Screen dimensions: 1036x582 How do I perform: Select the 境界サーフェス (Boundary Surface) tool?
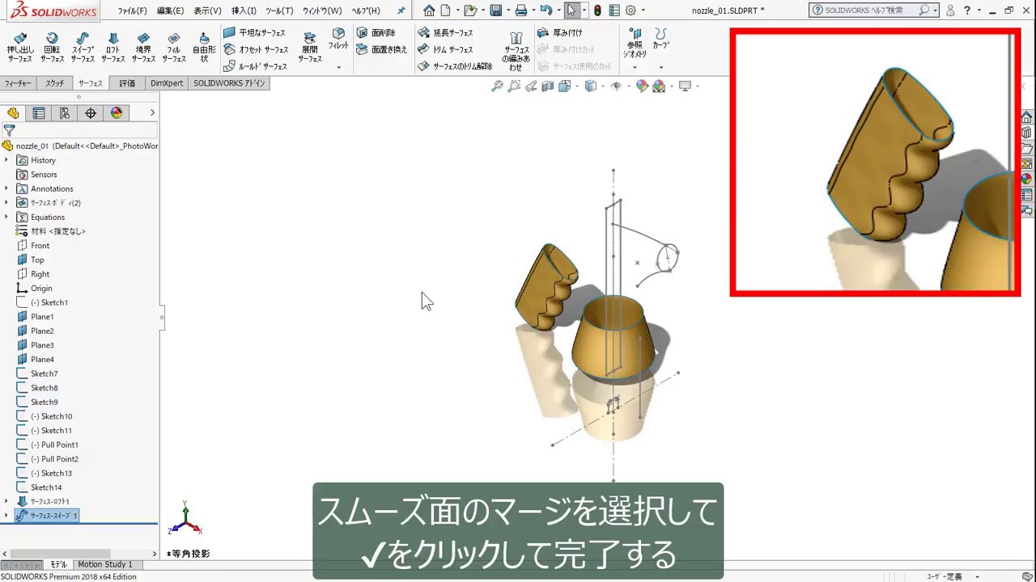coord(143,48)
